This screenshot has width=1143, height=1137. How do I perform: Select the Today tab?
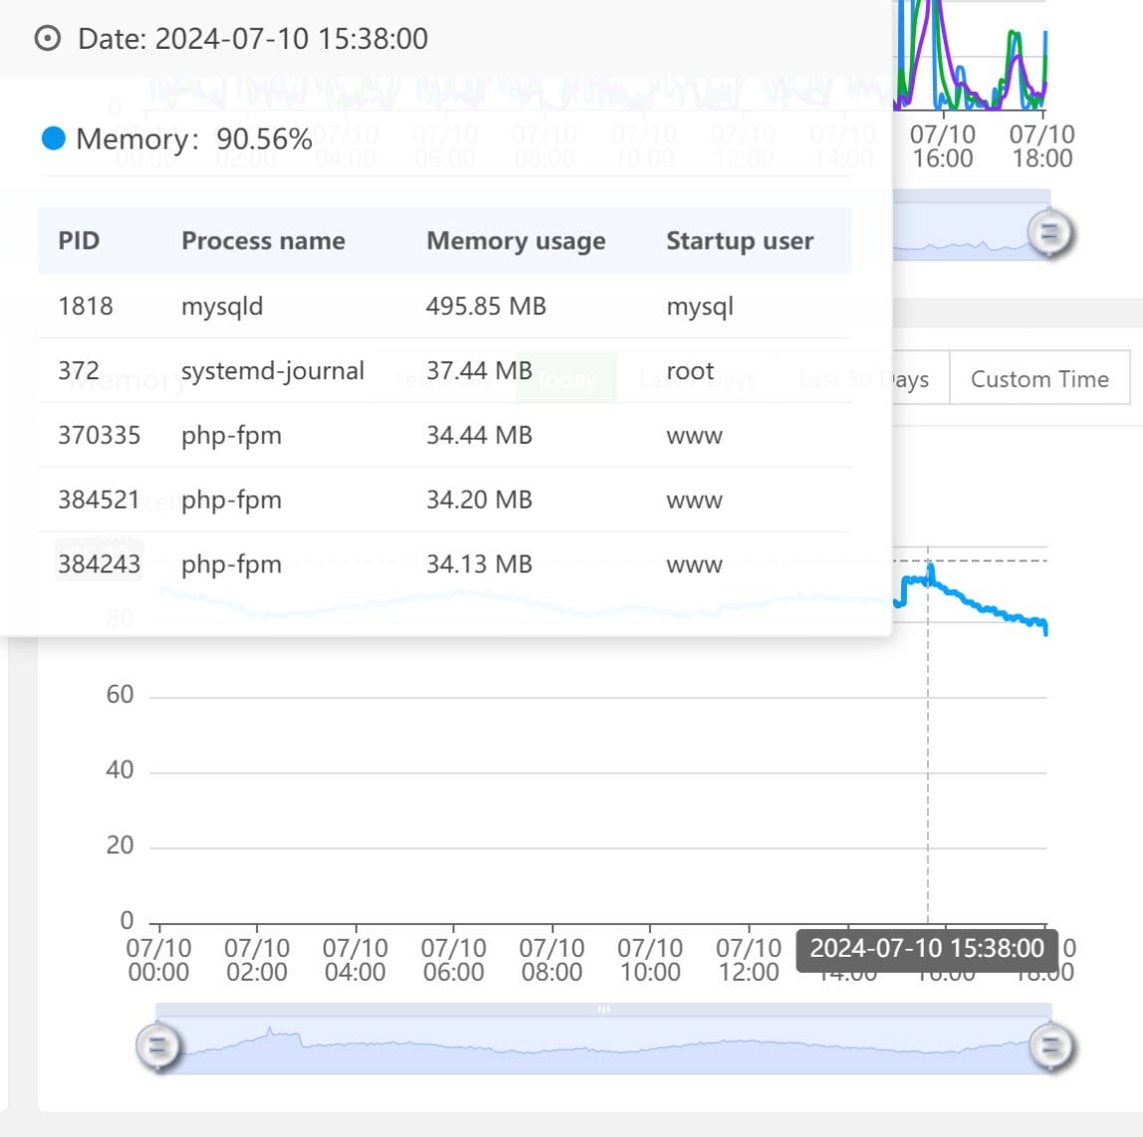[x=566, y=379]
